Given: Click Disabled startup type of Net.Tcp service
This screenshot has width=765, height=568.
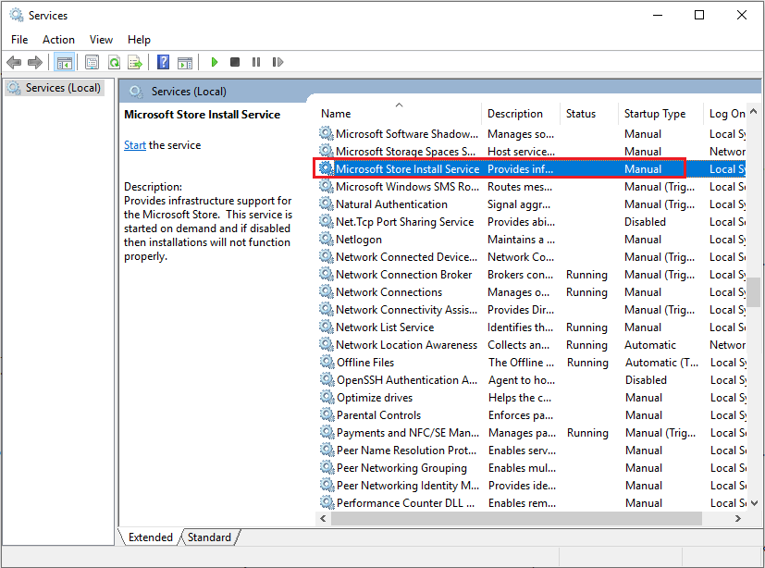Looking at the screenshot, I should 645,221.
